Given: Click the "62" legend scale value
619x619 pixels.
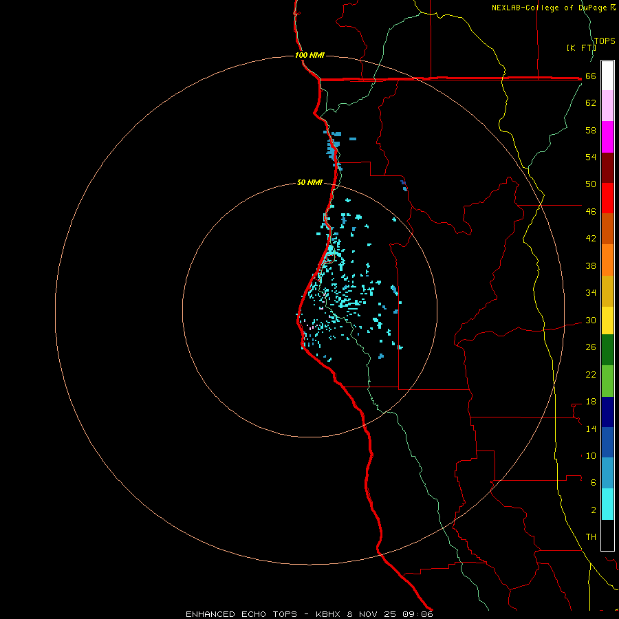Looking at the screenshot, I should point(591,103).
